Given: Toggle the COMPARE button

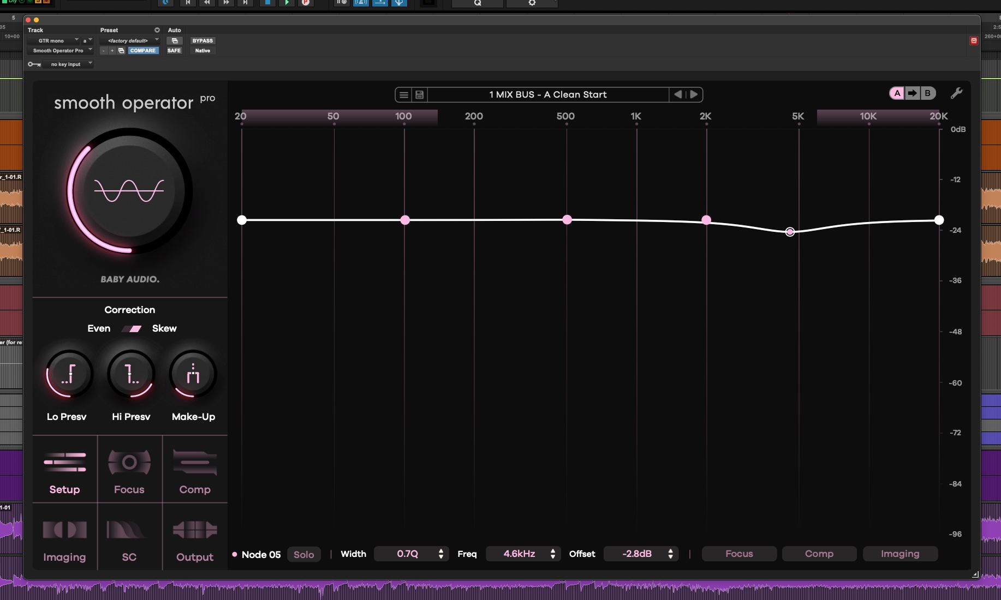Looking at the screenshot, I should (x=143, y=51).
